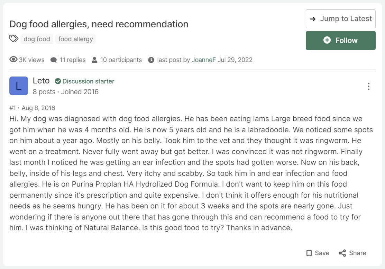Click the Jump to Latest button
The height and width of the screenshot is (269, 385).
(x=340, y=19)
